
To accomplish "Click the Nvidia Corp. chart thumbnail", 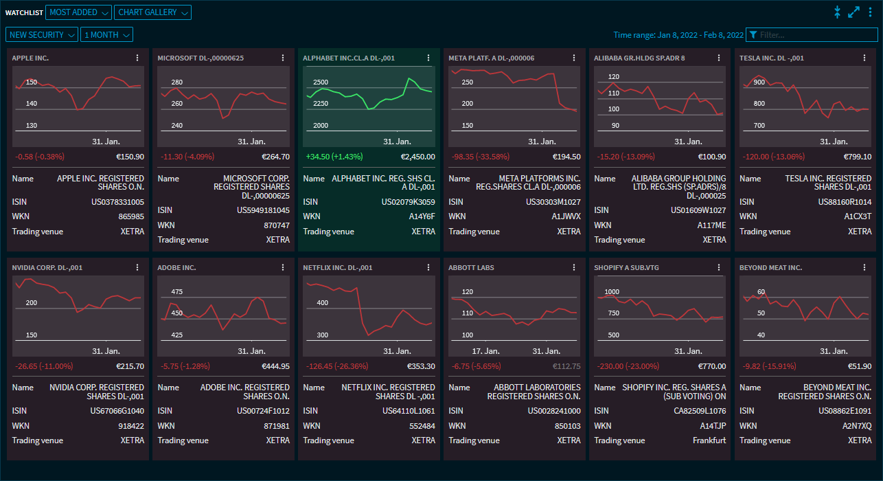I will (x=78, y=315).
